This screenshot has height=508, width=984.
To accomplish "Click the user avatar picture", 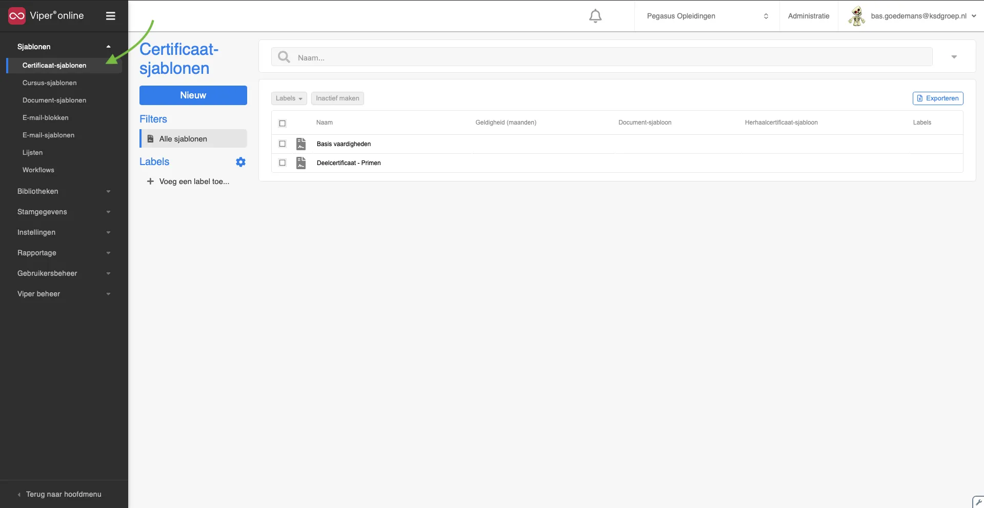I will click(857, 16).
